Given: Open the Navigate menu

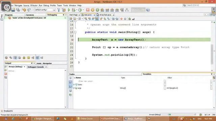Looking at the screenshot, I should [x=18, y=5].
